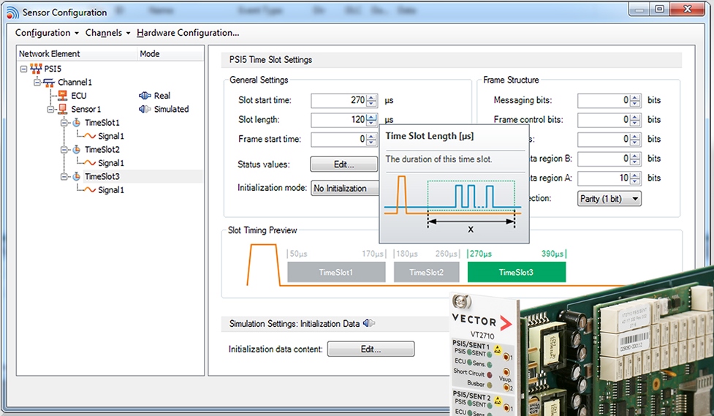The width and height of the screenshot is (714, 416).
Task: Click the Slot length input field
Action: pos(338,120)
